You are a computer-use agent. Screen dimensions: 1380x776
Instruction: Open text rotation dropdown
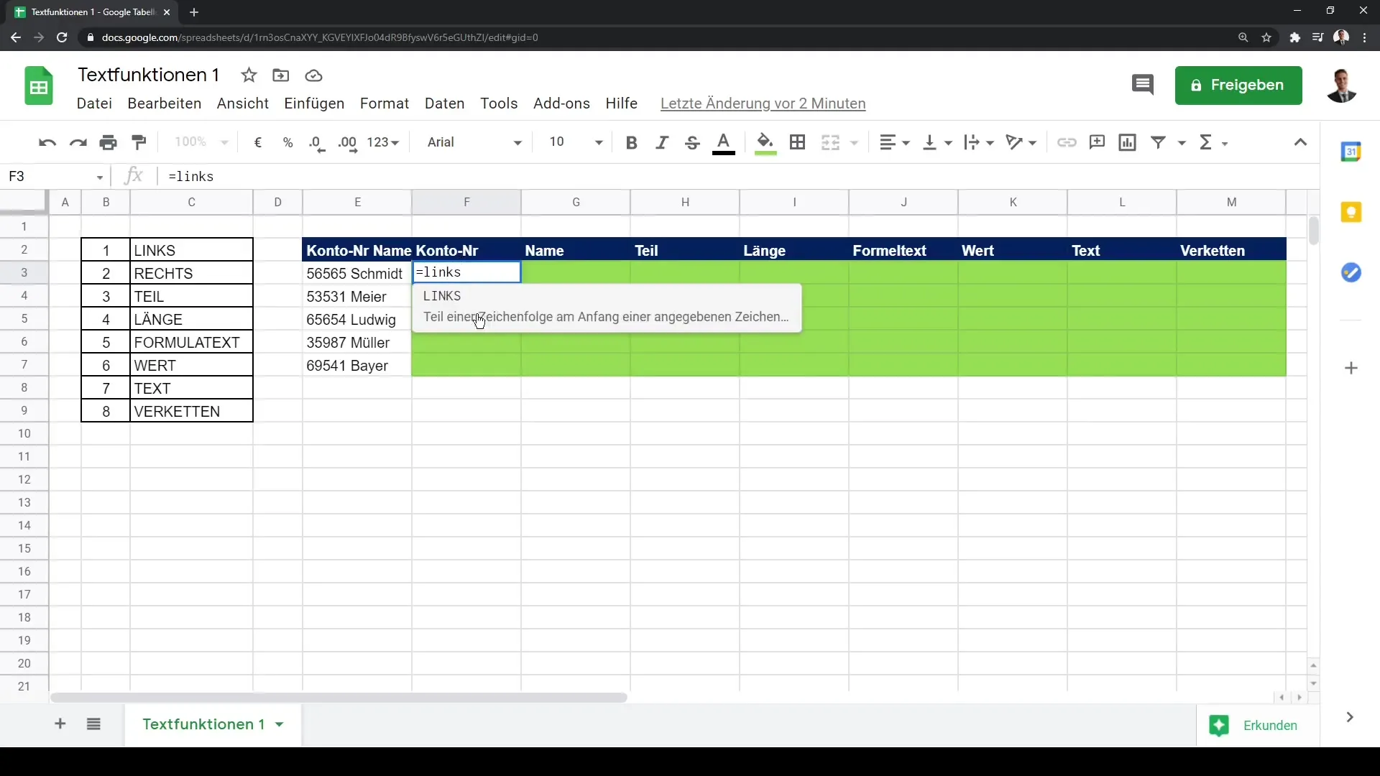[1021, 142]
